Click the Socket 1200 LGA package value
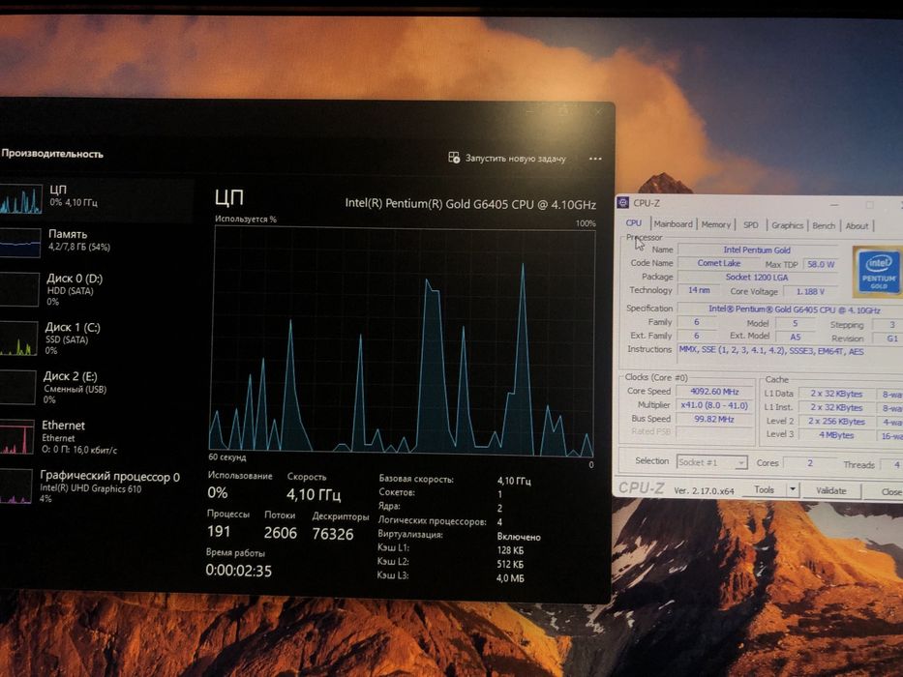 757,277
